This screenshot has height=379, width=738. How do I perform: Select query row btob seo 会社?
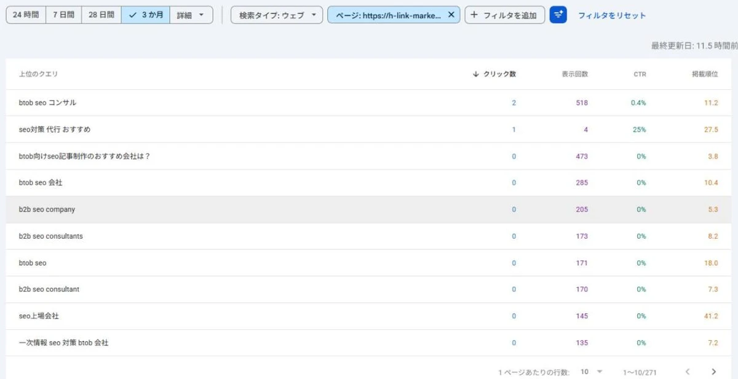369,183
